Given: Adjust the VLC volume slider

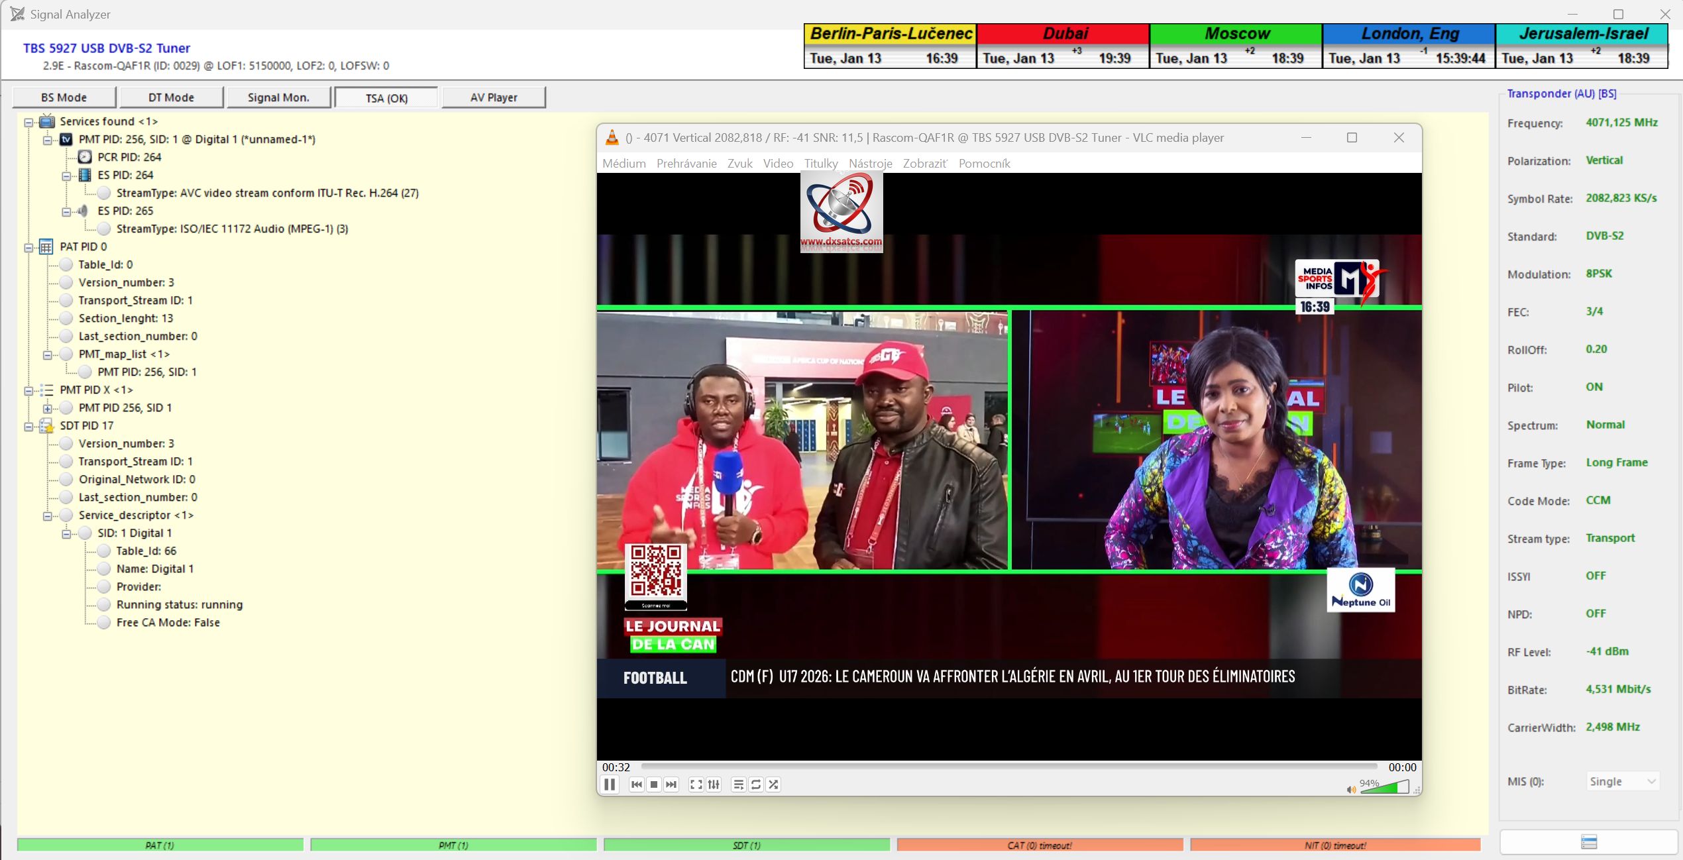Looking at the screenshot, I should [1385, 788].
